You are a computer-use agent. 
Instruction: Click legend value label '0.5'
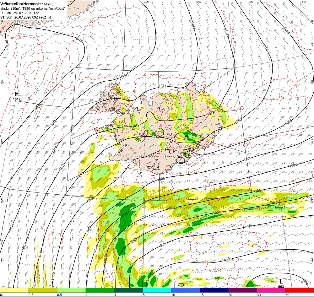[x=59, y=295]
